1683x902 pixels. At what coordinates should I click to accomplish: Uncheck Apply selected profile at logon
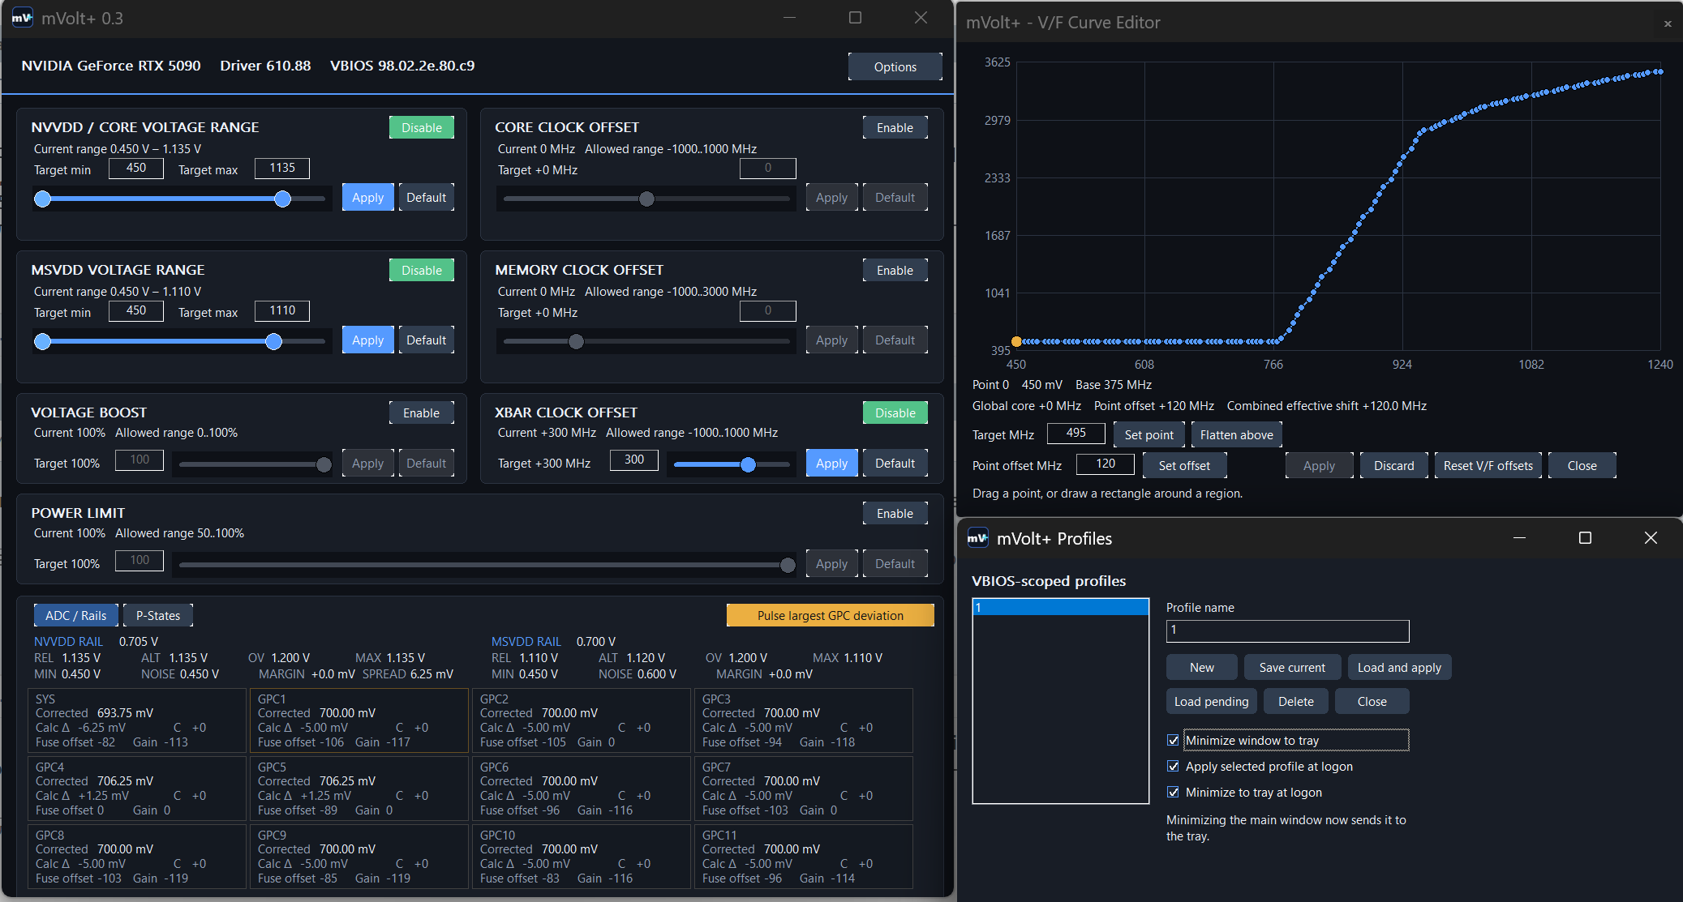1173,766
